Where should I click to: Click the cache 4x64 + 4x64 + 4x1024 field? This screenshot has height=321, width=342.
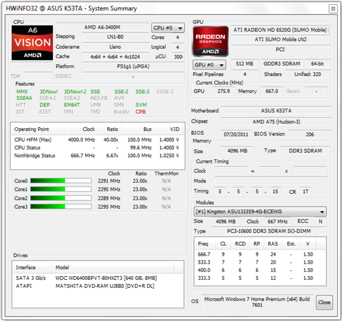coord(115,57)
